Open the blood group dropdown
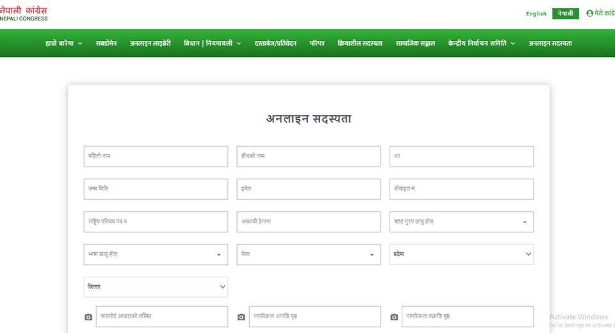This screenshot has width=615, height=333. pyautogui.click(x=461, y=222)
